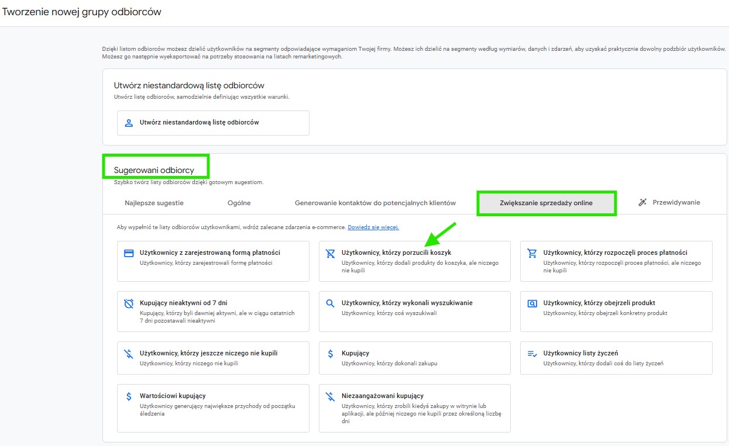Click the crossed-out cart icon for abandoned cart

[x=331, y=253]
